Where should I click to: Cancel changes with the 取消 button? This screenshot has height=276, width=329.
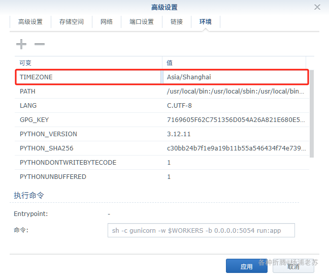[x=293, y=266]
